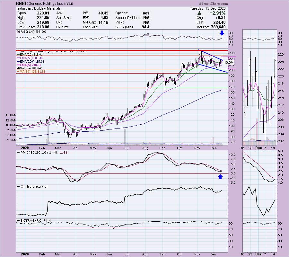Click the High value 224.85

click(43, 18)
